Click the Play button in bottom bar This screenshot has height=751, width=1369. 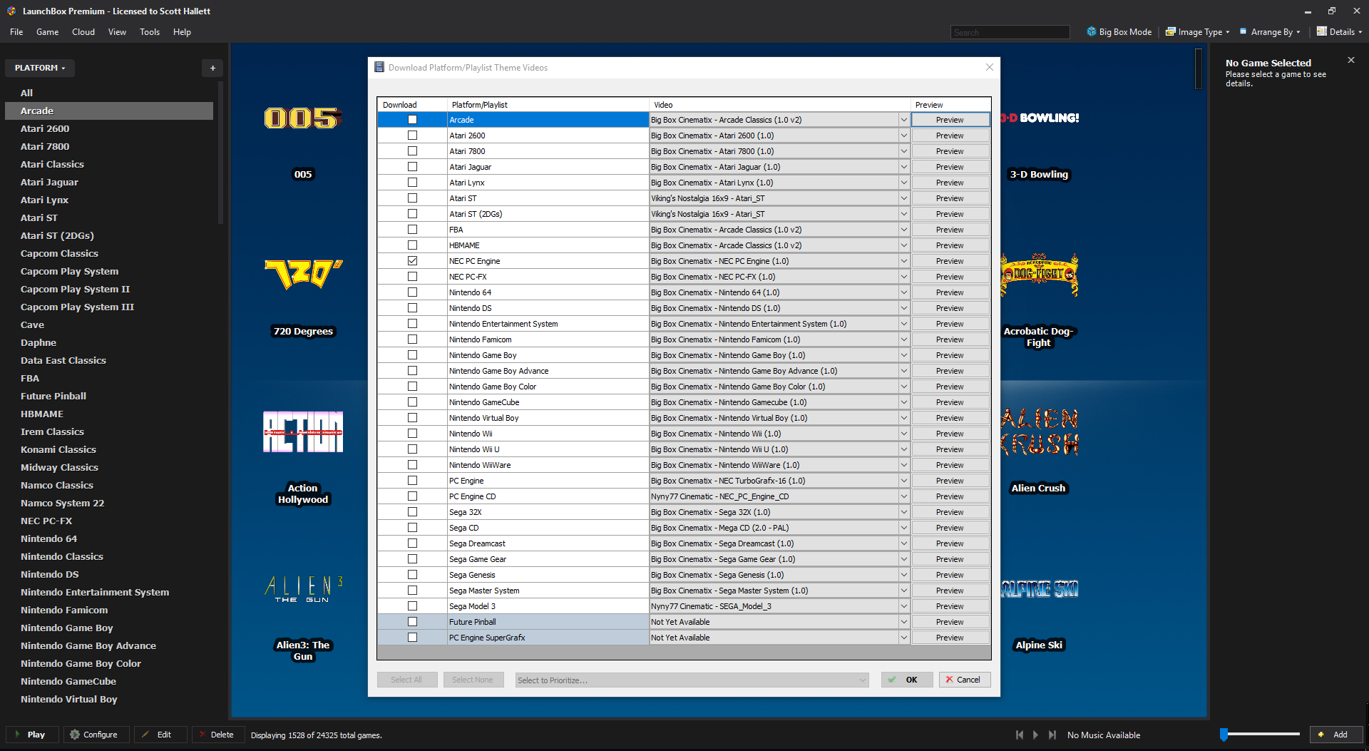32,735
